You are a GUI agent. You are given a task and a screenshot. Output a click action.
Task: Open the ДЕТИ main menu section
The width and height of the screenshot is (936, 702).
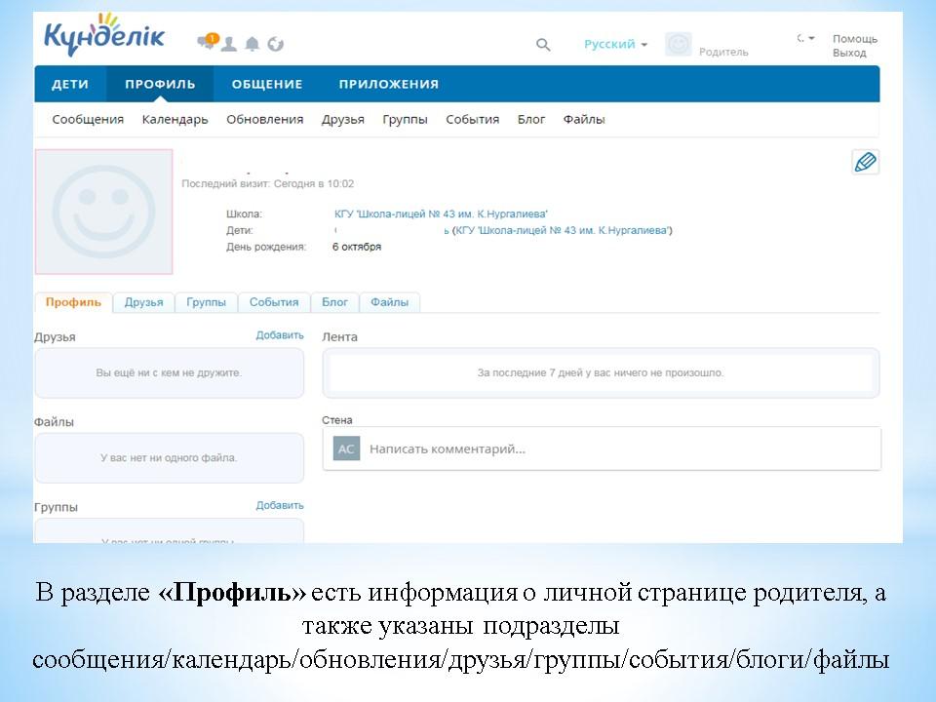[70, 84]
